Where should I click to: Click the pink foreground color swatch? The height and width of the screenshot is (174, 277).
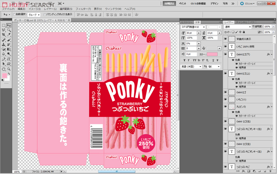pyautogui.click(x=4, y=76)
